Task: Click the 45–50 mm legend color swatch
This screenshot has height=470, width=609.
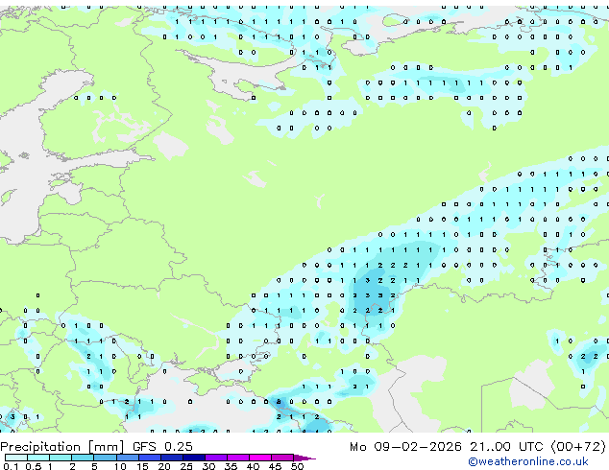Action: (282, 458)
